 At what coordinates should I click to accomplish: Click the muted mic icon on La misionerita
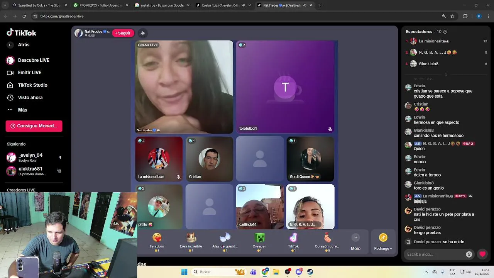(178, 177)
